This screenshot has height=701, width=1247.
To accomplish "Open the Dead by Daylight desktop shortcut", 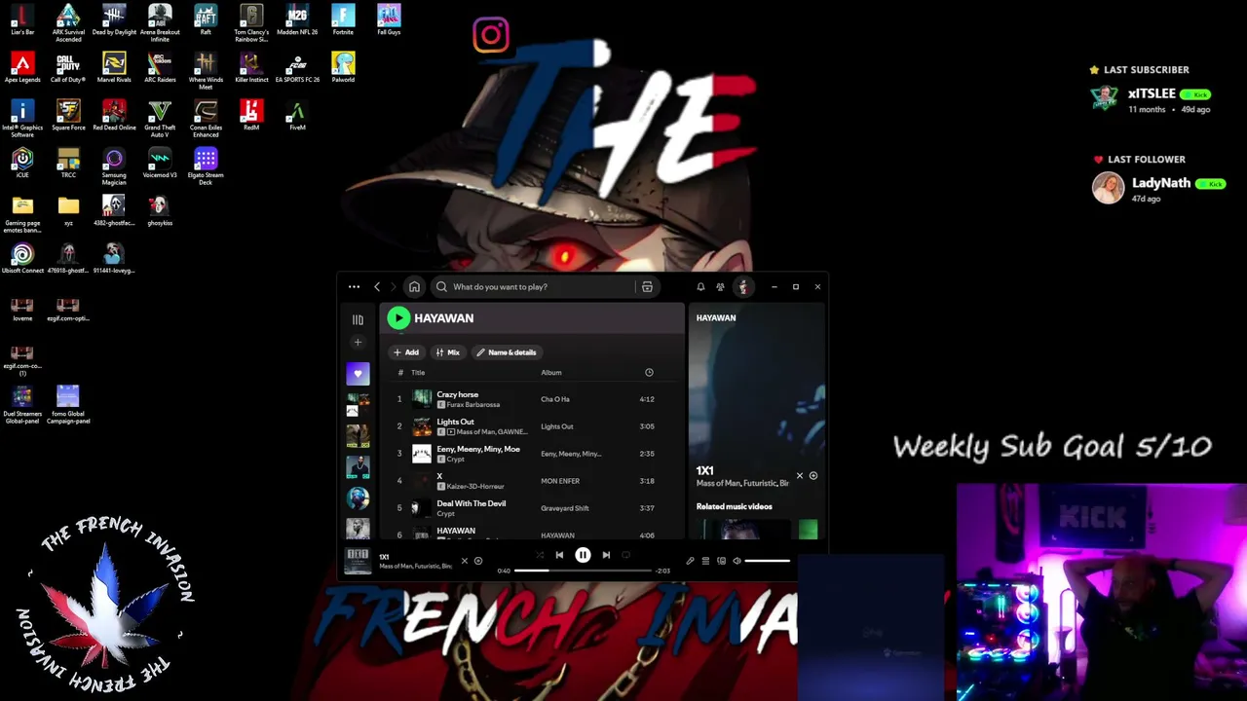I will [114, 19].
